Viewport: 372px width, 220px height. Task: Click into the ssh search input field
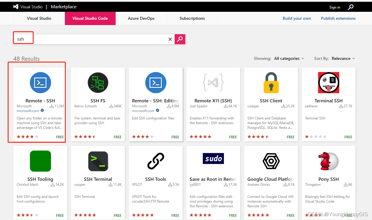(x=94, y=39)
